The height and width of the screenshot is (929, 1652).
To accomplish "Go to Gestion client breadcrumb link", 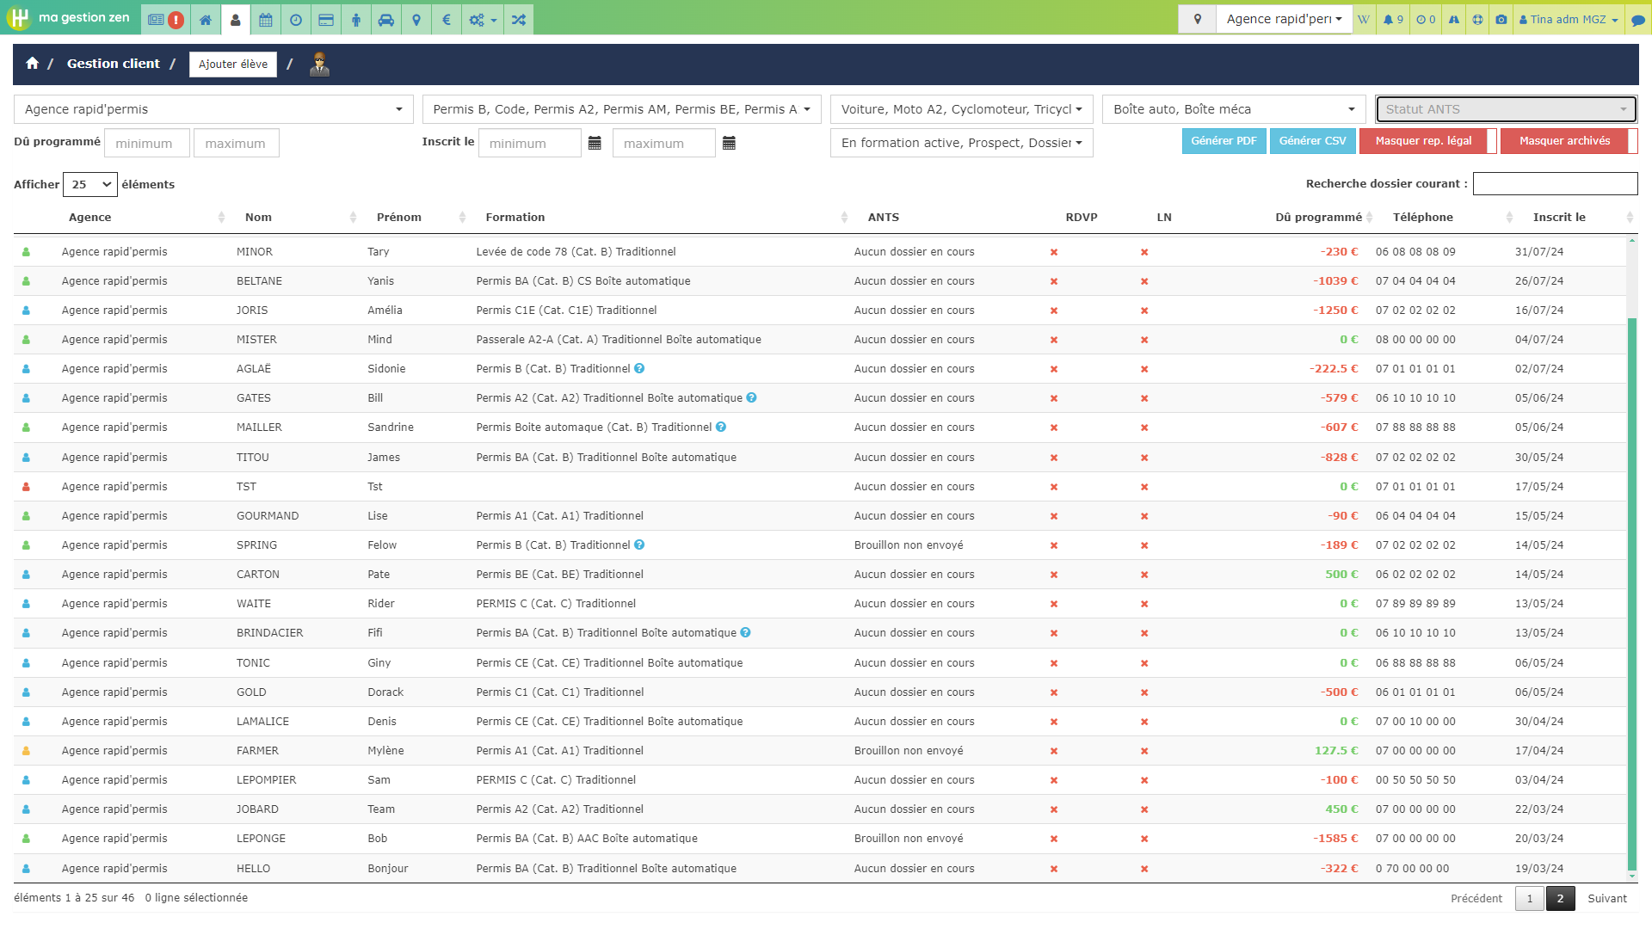I will (x=114, y=64).
